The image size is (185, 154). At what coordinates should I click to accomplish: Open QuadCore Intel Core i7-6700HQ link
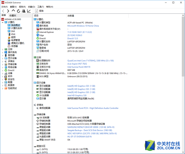[x=90, y=61]
